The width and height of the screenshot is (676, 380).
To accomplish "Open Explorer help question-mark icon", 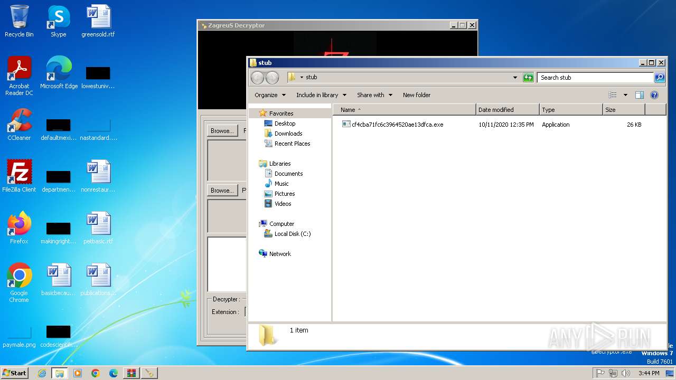I will (x=654, y=95).
